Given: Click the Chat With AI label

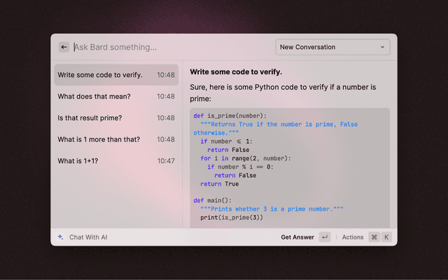Looking at the screenshot, I should tap(88, 237).
